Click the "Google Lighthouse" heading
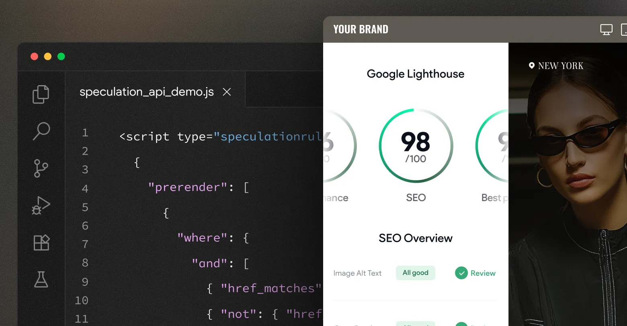 [x=416, y=74]
